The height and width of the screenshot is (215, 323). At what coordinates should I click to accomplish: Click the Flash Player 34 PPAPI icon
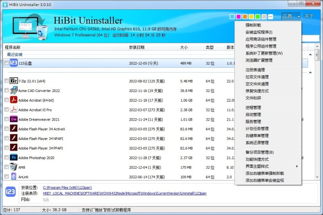point(14,148)
